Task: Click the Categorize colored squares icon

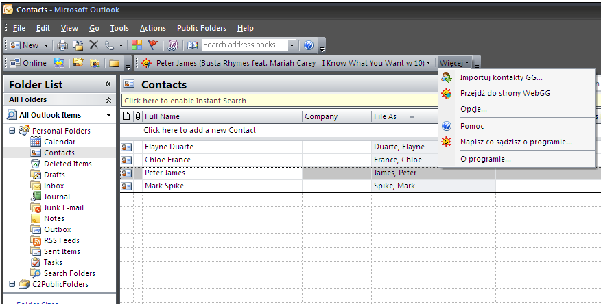Action: (x=137, y=45)
